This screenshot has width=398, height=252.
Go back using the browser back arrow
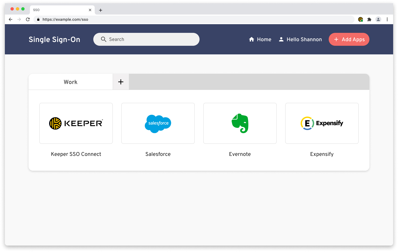(x=11, y=19)
